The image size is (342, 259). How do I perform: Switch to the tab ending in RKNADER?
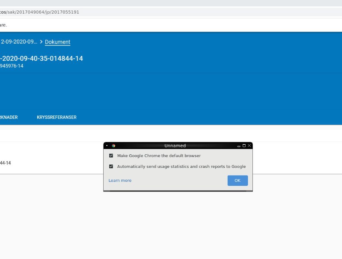[9, 117]
